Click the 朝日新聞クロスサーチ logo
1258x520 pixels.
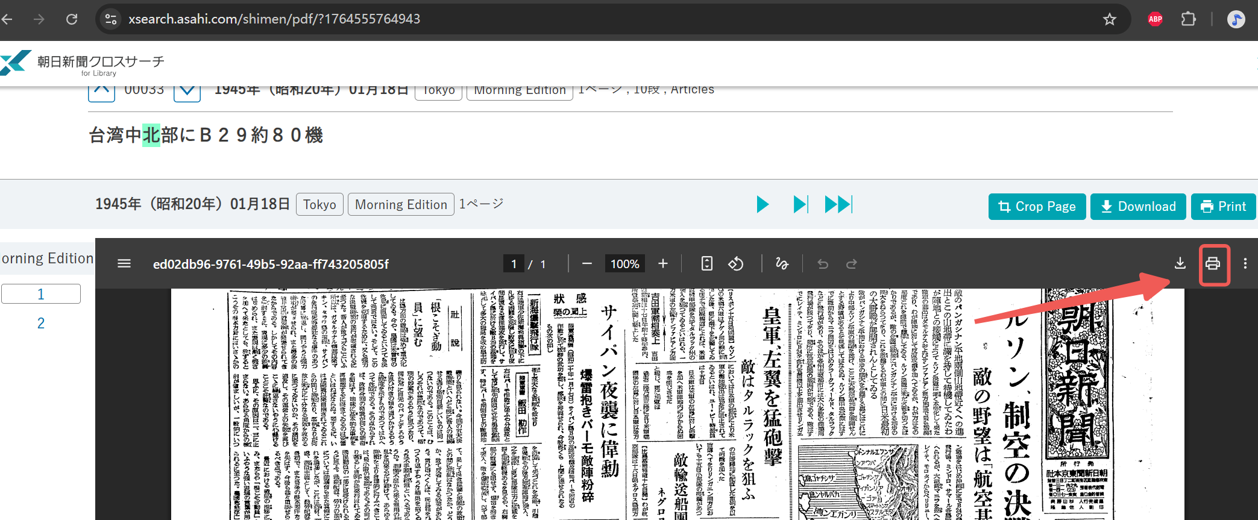pyautogui.click(x=83, y=63)
